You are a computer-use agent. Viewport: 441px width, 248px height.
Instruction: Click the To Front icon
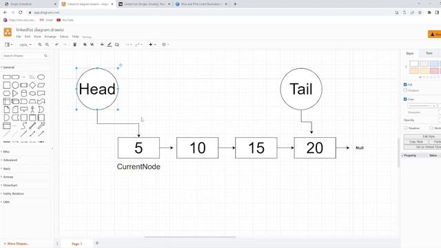(85, 44)
